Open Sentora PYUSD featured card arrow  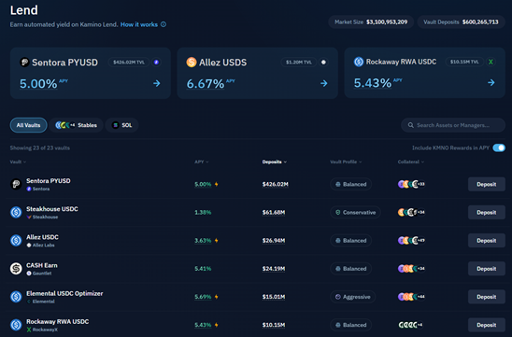[157, 83]
